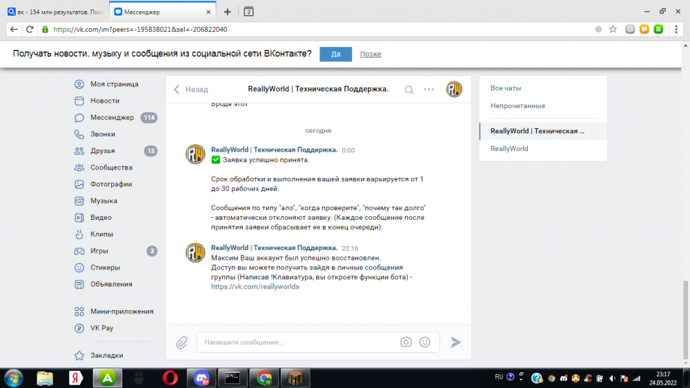Click the Клипы sidebar icon
Viewport: 690px width, 388px height.
tap(79, 234)
